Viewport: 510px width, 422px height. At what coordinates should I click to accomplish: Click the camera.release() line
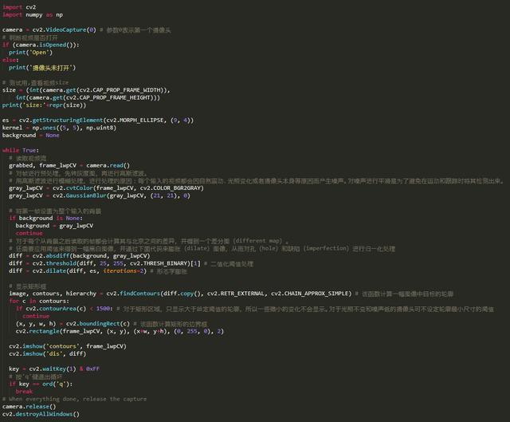[x=29, y=406]
